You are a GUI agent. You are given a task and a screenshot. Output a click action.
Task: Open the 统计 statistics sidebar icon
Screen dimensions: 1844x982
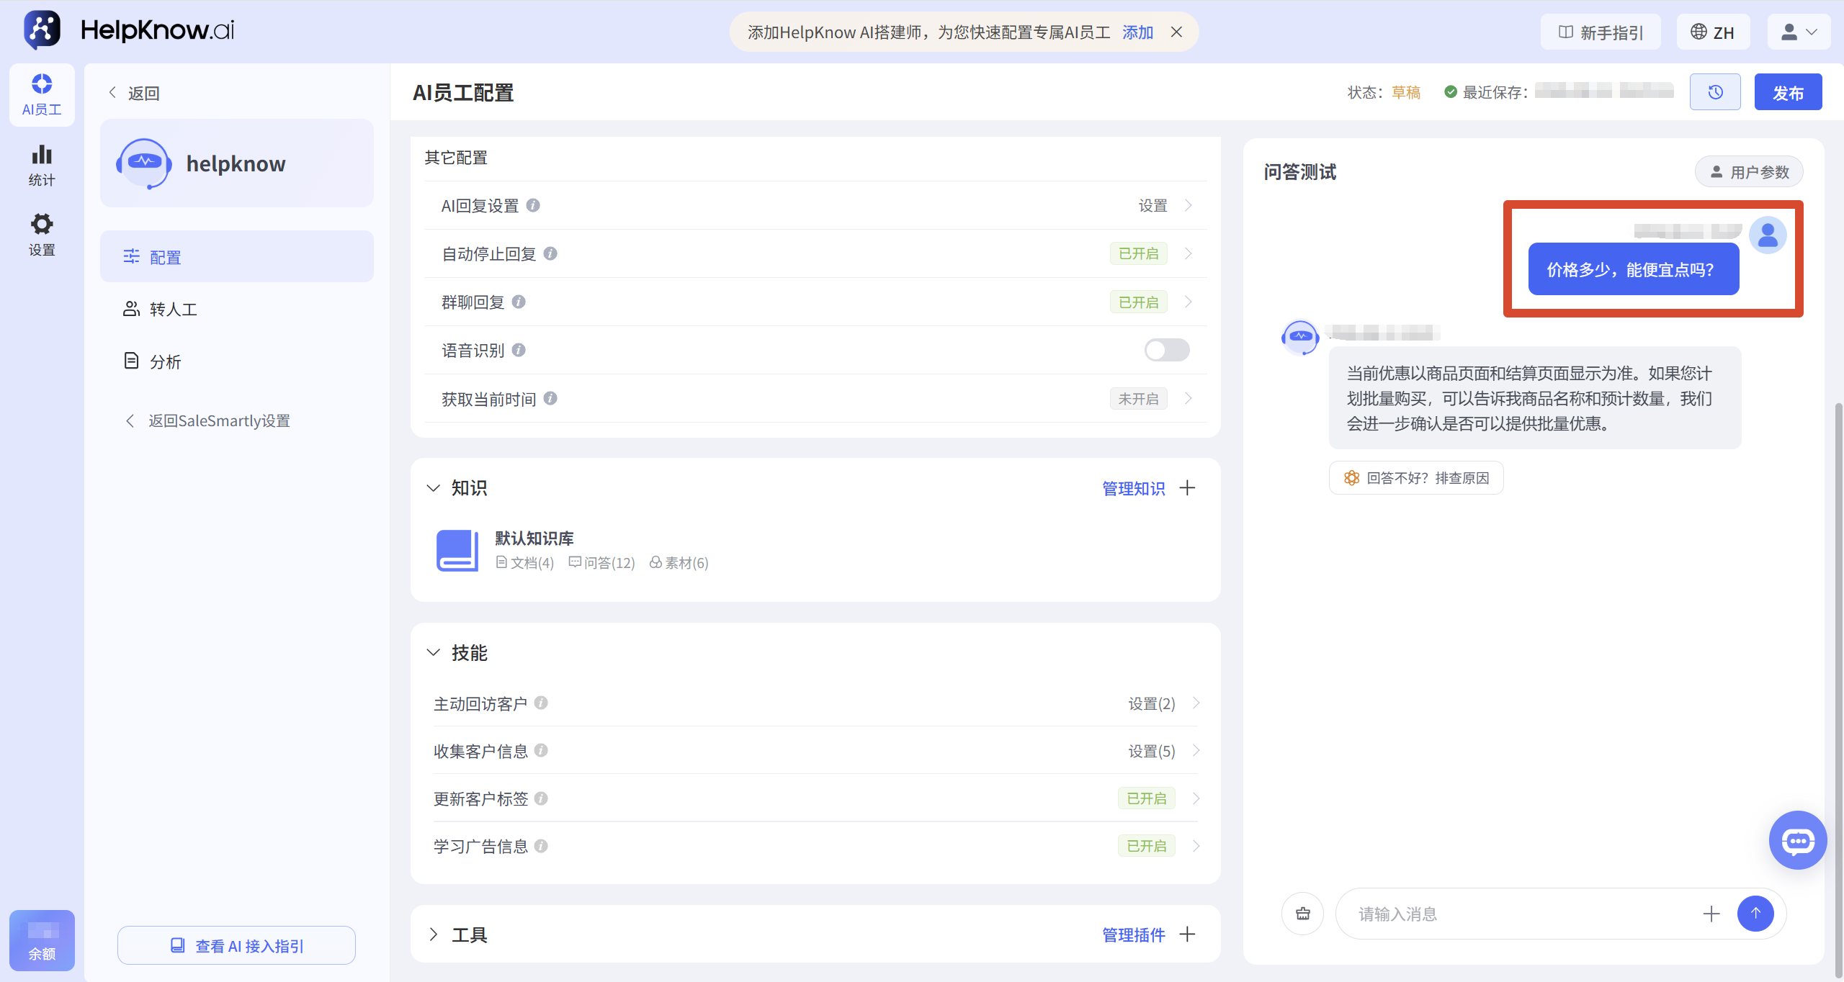pos(42,166)
